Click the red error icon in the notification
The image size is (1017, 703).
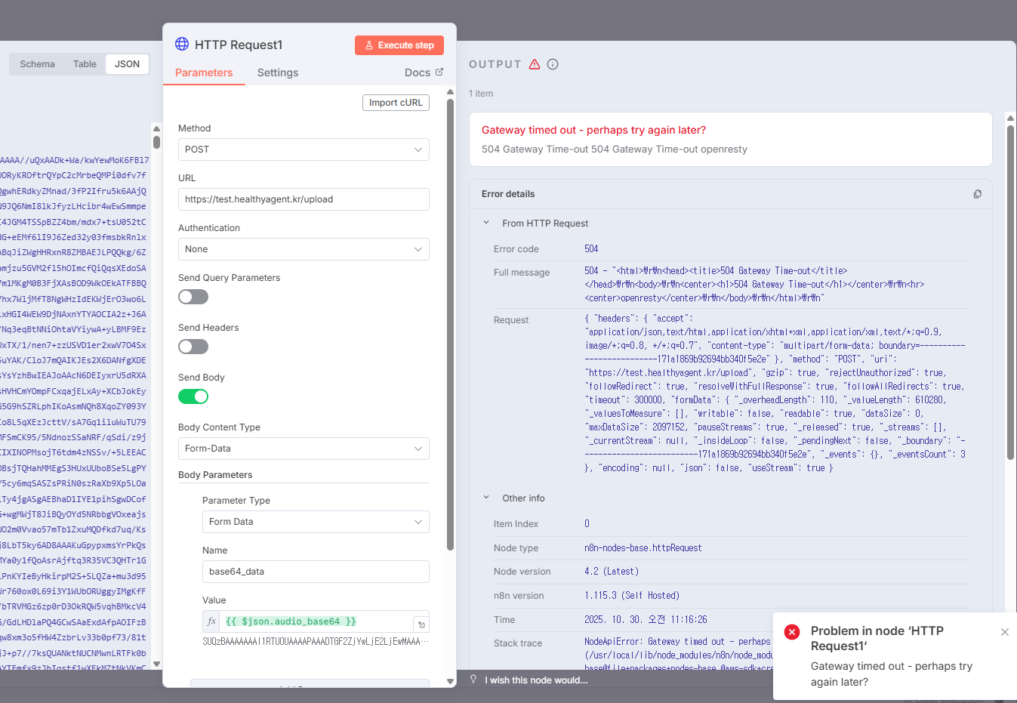[x=792, y=632]
